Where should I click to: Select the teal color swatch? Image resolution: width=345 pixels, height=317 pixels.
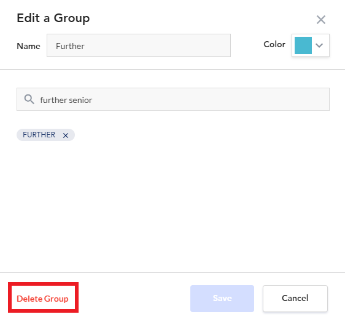pyautogui.click(x=303, y=45)
